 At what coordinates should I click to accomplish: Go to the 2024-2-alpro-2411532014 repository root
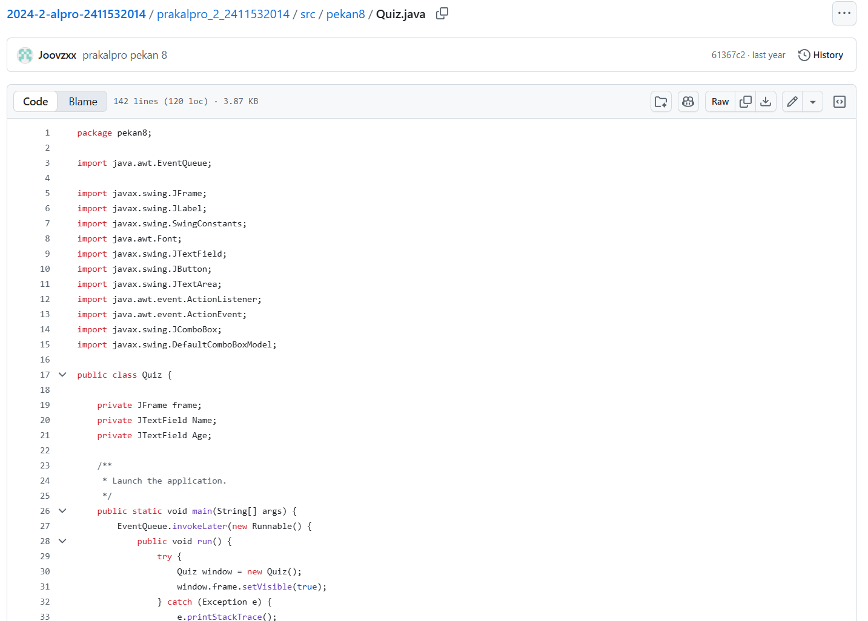point(76,14)
